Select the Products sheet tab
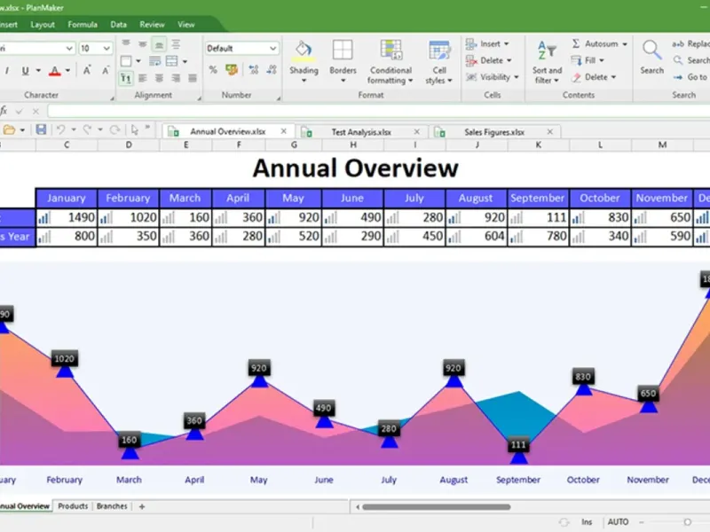The image size is (710, 532). click(73, 505)
